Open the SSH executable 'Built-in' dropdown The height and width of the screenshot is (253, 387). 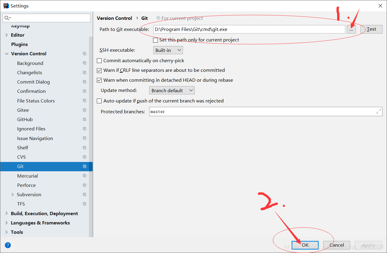(x=168, y=50)
